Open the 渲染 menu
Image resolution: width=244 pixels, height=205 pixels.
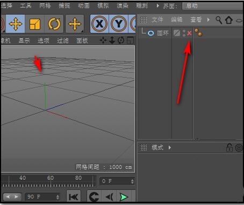coord(123,6)
